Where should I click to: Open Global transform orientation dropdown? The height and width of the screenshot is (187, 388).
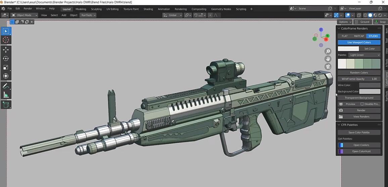173,15
